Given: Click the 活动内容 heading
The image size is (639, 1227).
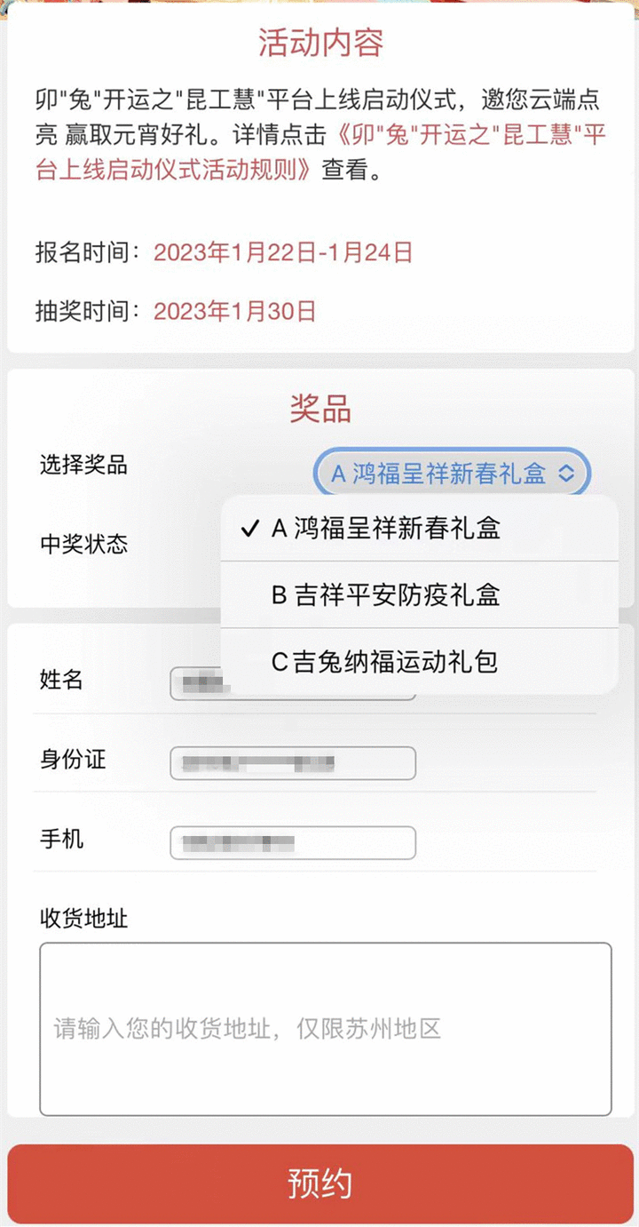Looking at the screenshot, I should click(x=320, y=43).
